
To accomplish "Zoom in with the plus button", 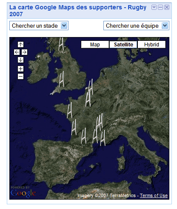I will tap(20, 69).
